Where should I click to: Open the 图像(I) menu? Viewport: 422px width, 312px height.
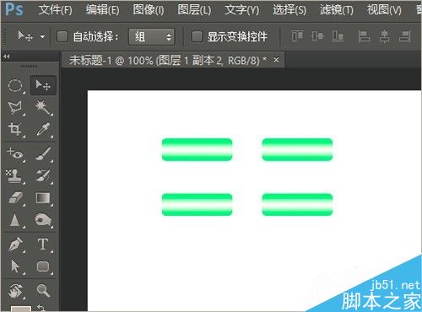[x=149, y=10]
